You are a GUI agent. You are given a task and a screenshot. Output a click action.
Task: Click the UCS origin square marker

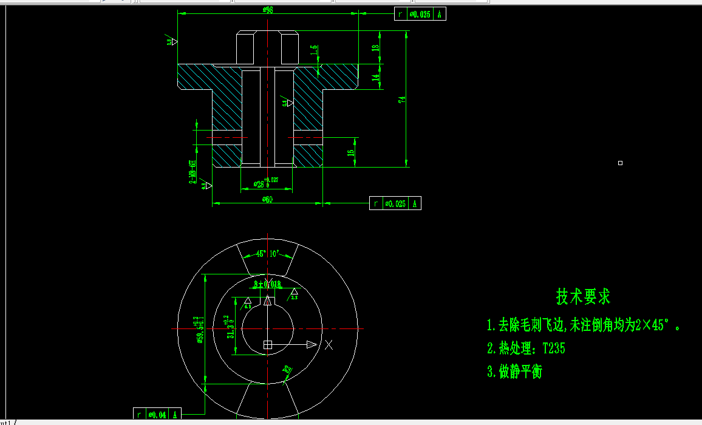pos(268,344)
